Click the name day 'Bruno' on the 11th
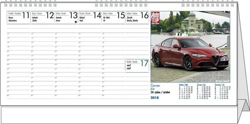Screen dimensions: 250x124 click(x=11, y=18)
